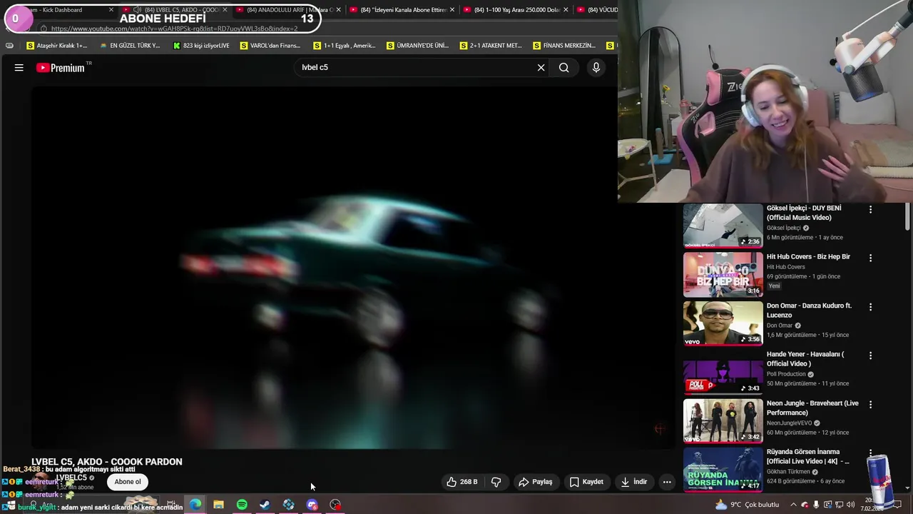Switch to the Kick Dashboard tab
Screen dimensions: 913x514
[x=61, y=10]
